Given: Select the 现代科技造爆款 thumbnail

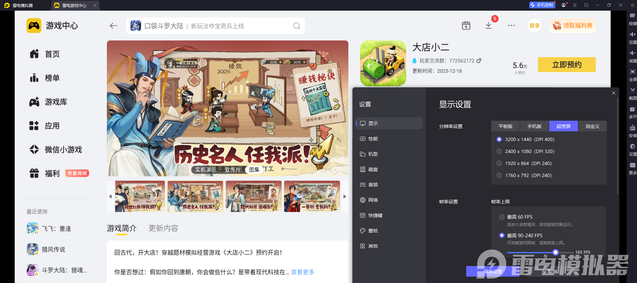Looking at the screenshot, I should (254, 196).
